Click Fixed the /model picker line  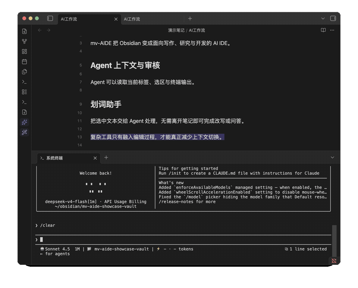pyautogui.click(x=243, y=197)
